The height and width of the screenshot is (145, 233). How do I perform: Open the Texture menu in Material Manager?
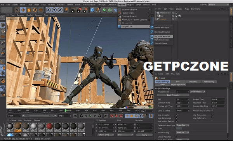[37, 120]
